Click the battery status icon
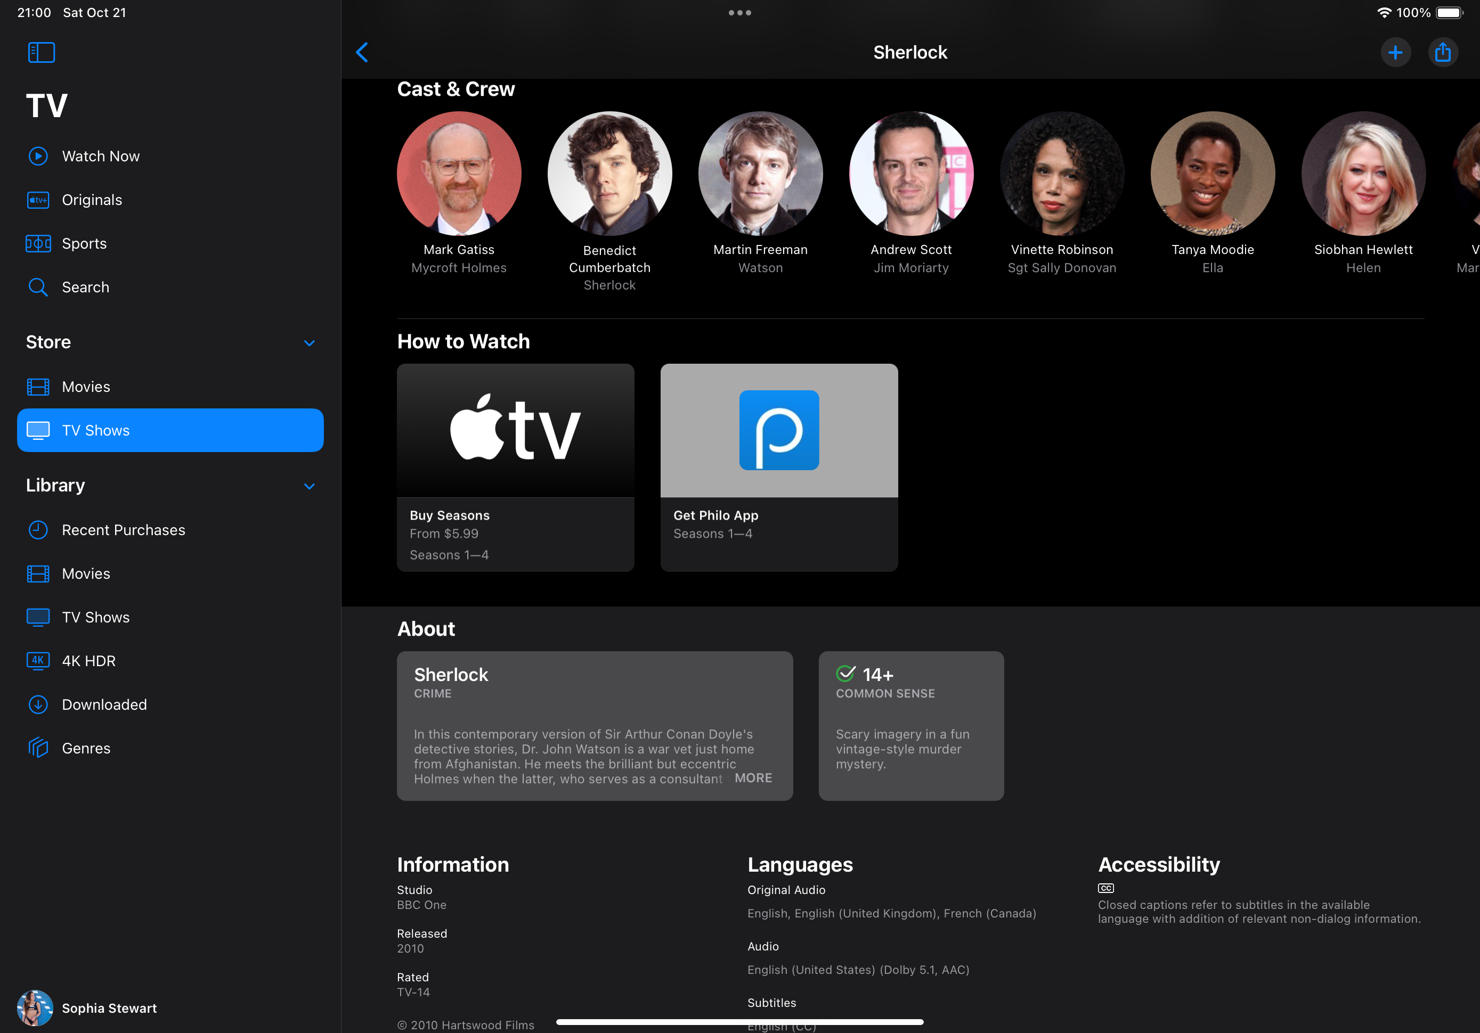 1450,13
